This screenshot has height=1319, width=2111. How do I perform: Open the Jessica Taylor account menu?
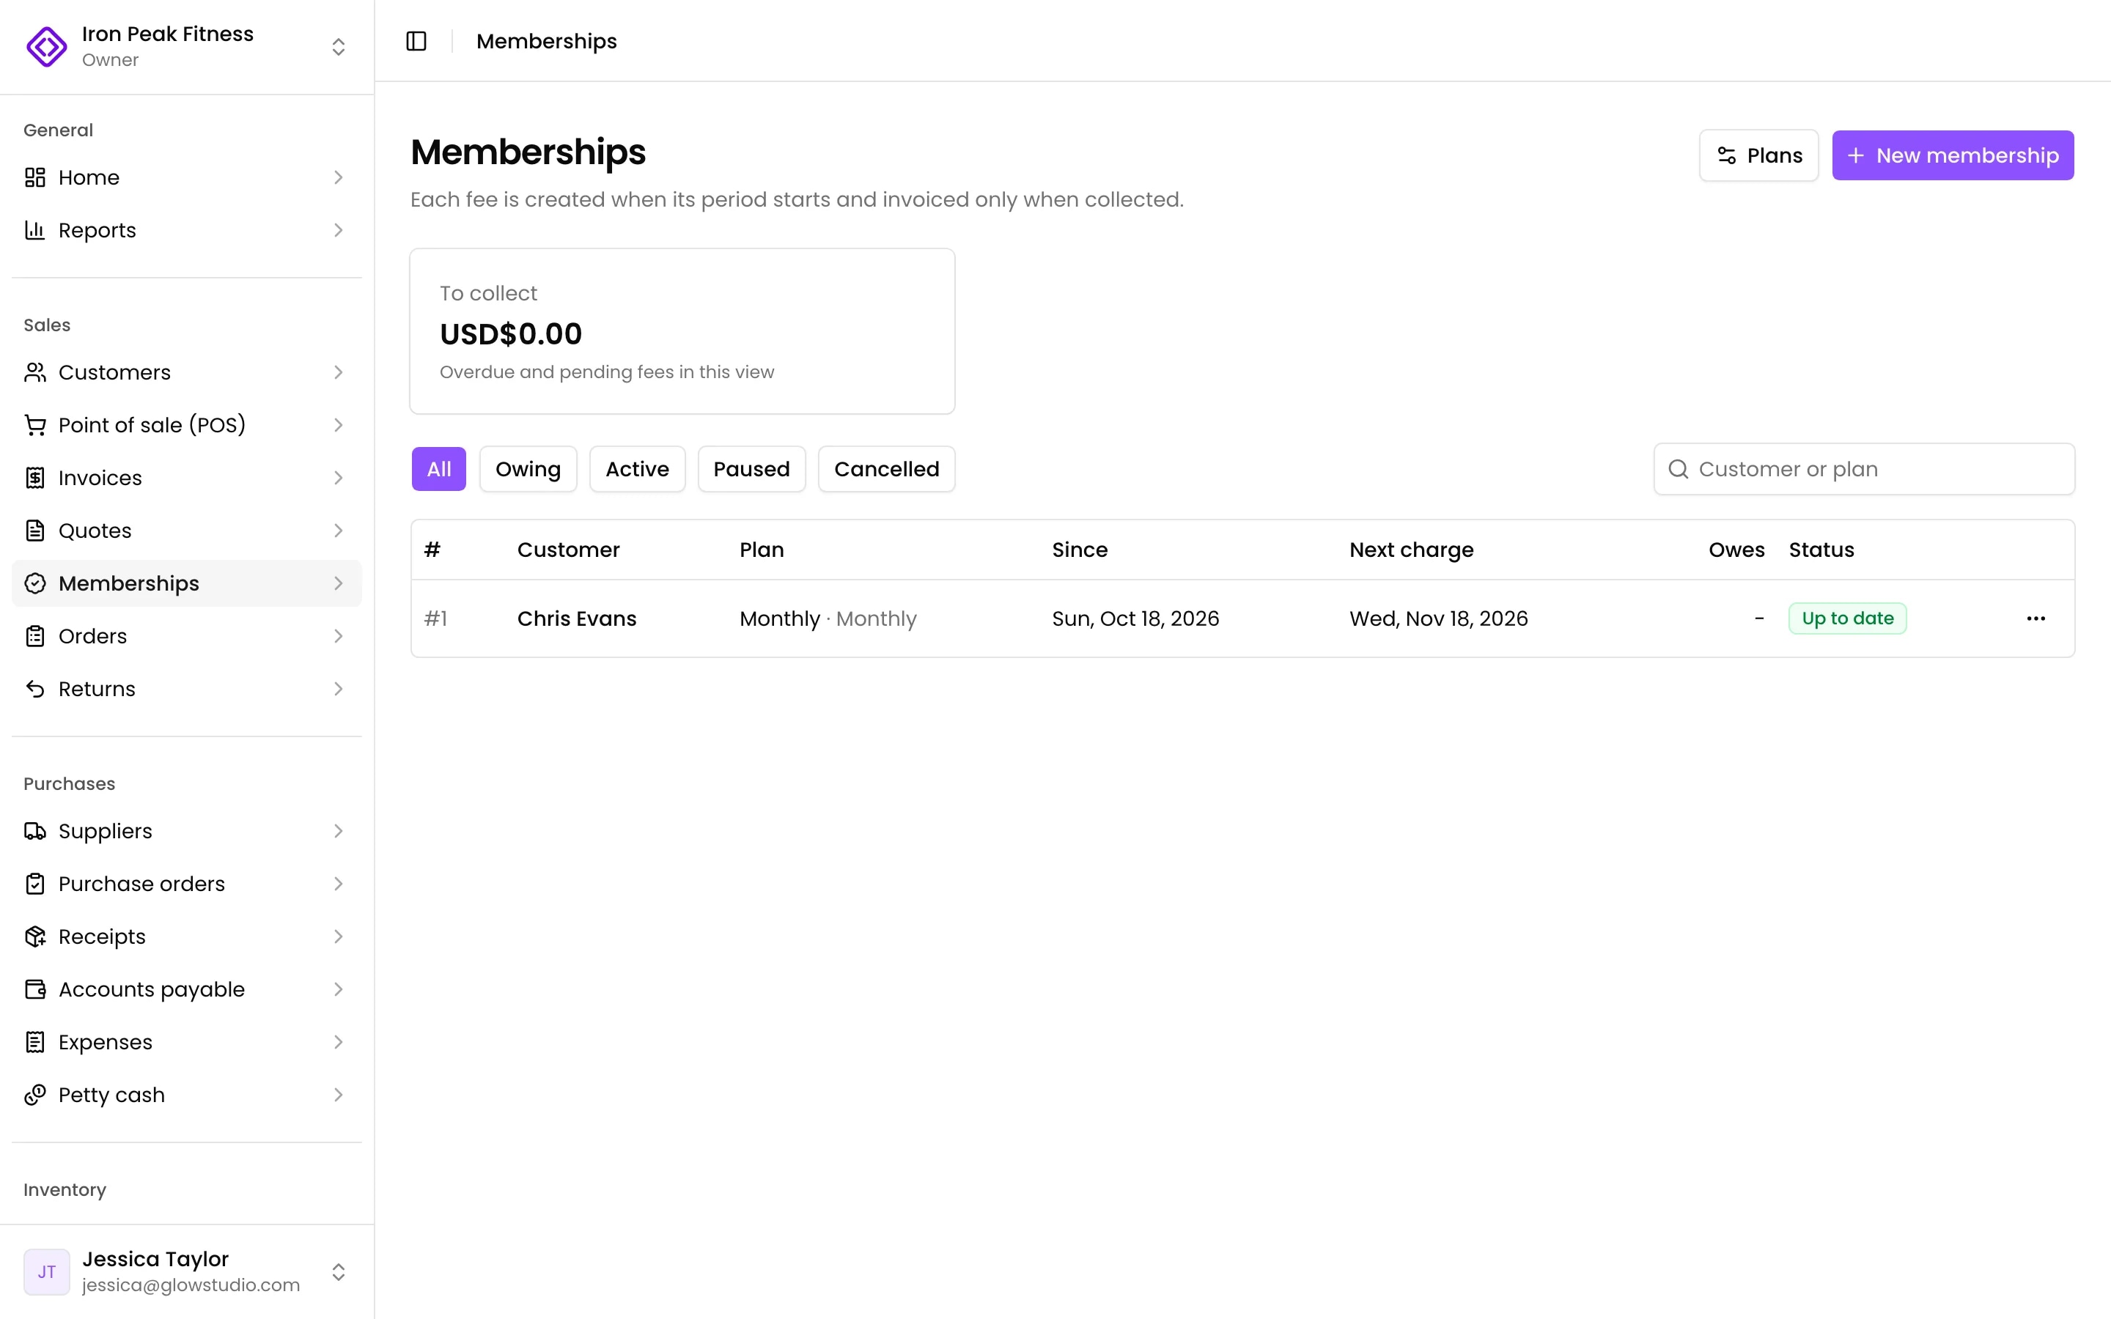tap(187, 1272)
